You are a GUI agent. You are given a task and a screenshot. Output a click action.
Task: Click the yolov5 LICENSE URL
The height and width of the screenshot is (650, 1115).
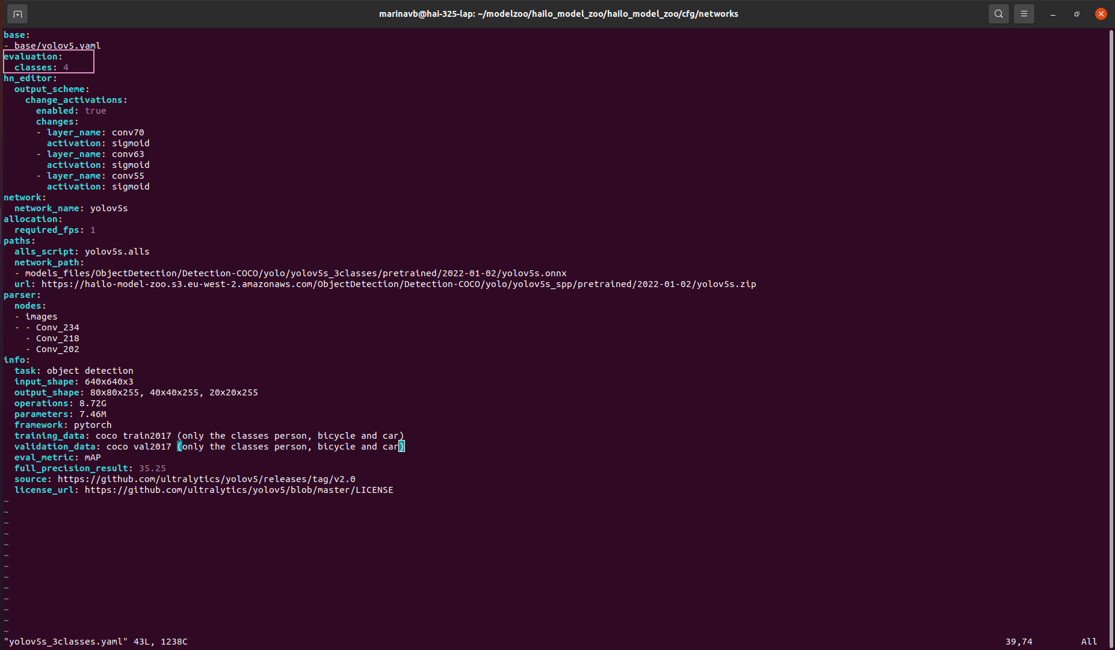click(x=238, y=490)
